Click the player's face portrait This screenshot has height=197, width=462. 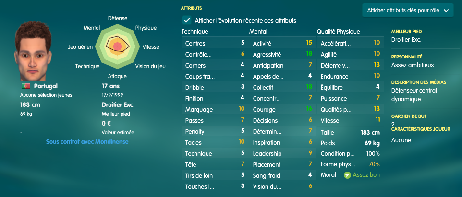point(33,51)
